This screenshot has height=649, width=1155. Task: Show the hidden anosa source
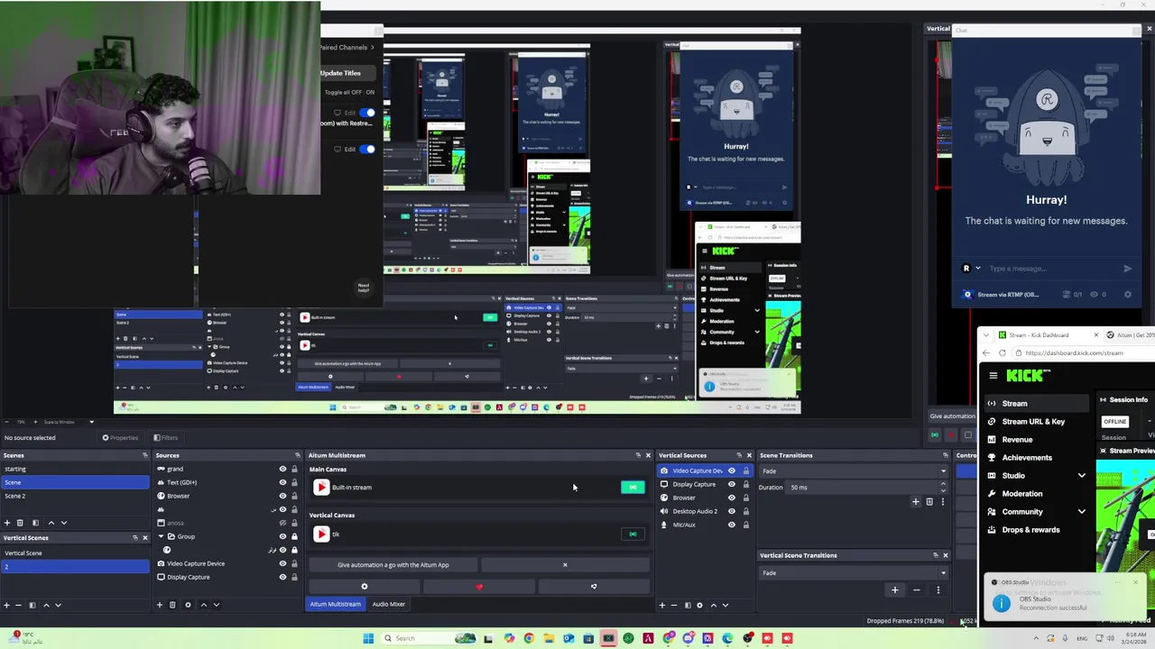[282, 523]
